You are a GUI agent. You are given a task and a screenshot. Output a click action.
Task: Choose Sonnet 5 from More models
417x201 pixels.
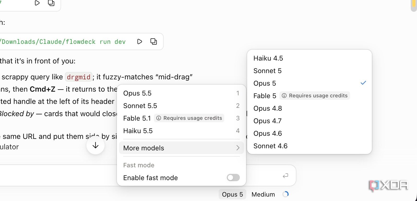(309, 71)
